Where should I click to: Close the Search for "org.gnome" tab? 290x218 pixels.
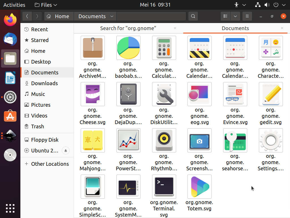pyautogui.click(x=175, y=28)
